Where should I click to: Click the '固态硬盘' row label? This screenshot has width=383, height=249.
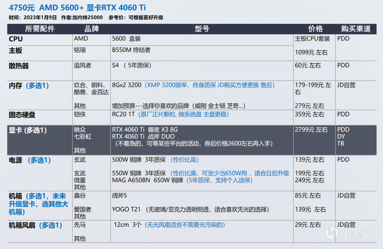point(22,115)
